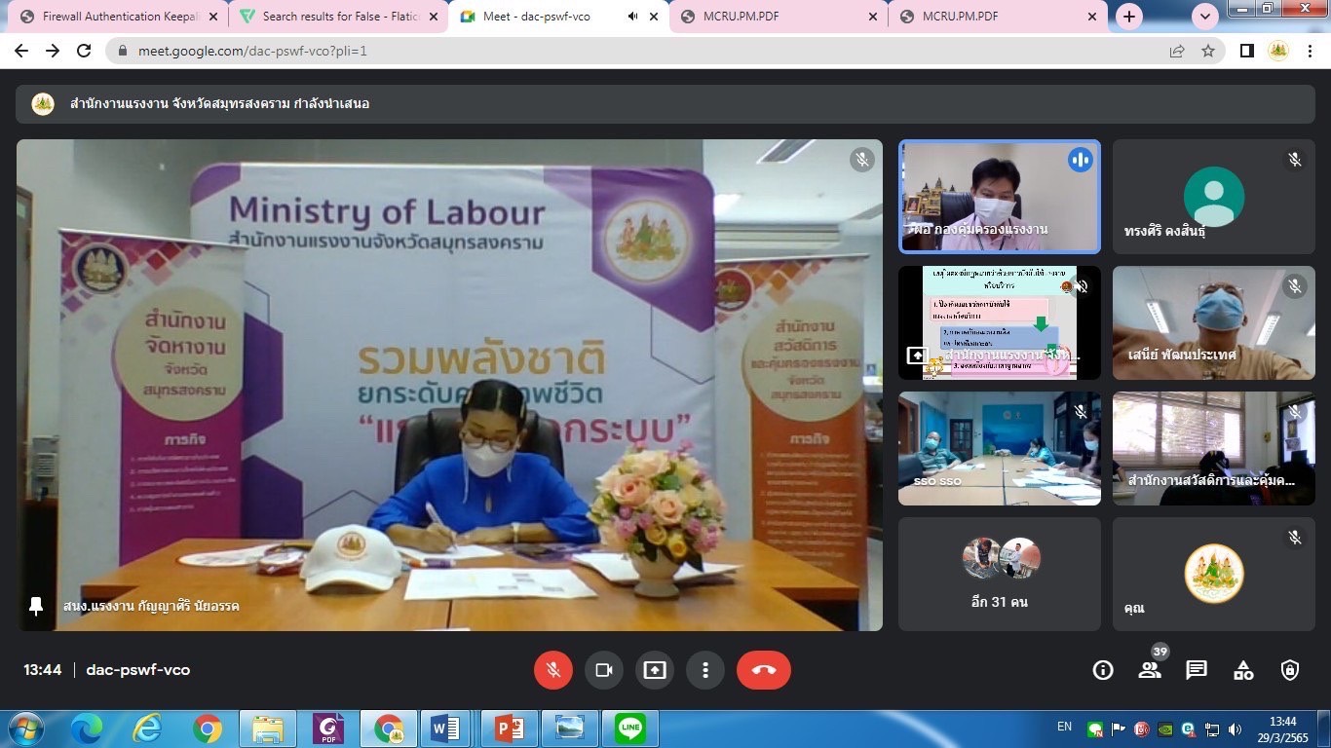Unmute the microphone in Meet controls
This screenshot has width=1331, height=748.
pos(553,670)
